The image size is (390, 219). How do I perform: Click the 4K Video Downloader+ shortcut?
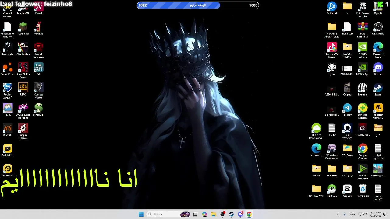pyautogui.click(x=316, y=131)
